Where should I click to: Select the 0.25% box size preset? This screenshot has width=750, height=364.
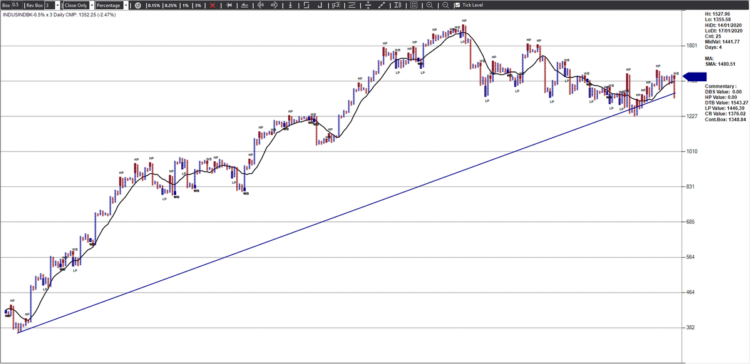[169, 5]
